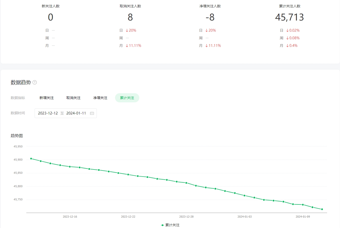
Task: Select the 累计关注 metric tab
Action: coord(127,98)
